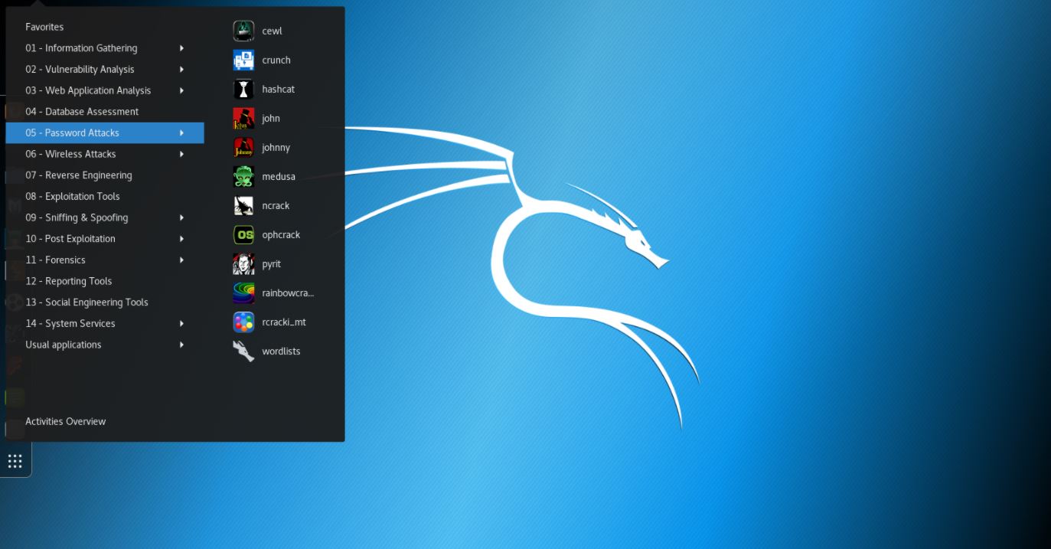Click the rainbowcrack swirl icon
Image resolution: width=1051 pixels, height=549 pixels.
243,293
